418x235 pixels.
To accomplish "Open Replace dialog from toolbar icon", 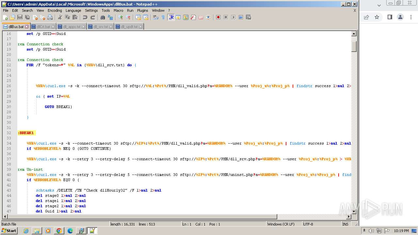I will pyautogui.click(x=110, y=17).
